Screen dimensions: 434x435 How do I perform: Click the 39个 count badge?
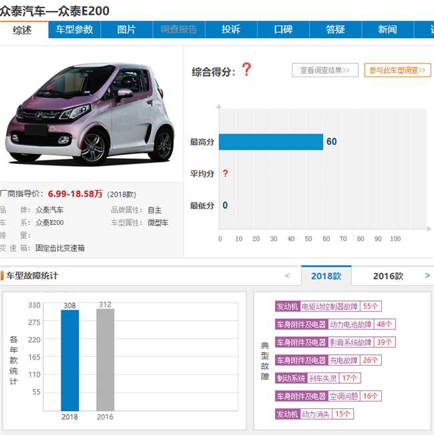[385, 342]
